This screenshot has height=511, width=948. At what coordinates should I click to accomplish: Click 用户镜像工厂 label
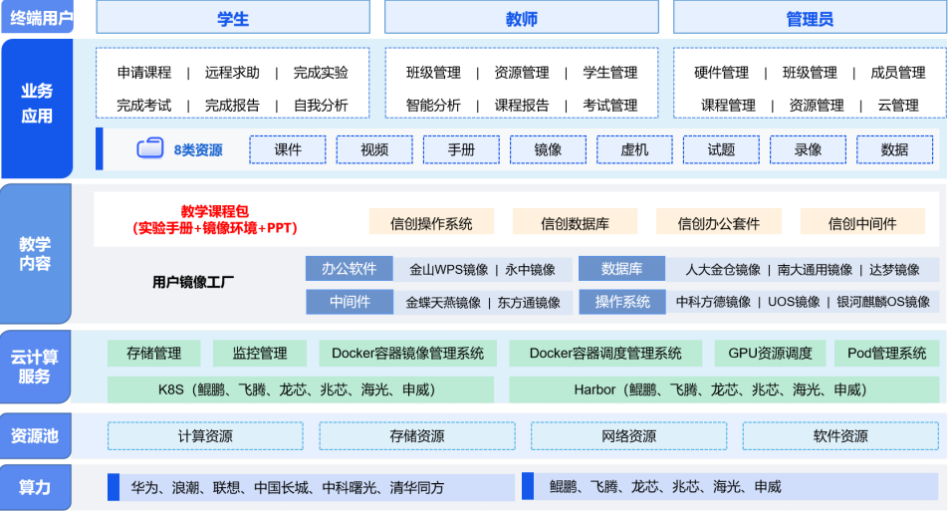193,282
